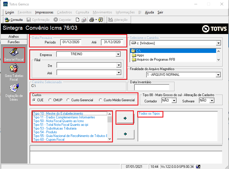Open the Empresa dropdown
Image resolution: width=229 pixels, height=169 pixels.
click(x=118, y=54)
